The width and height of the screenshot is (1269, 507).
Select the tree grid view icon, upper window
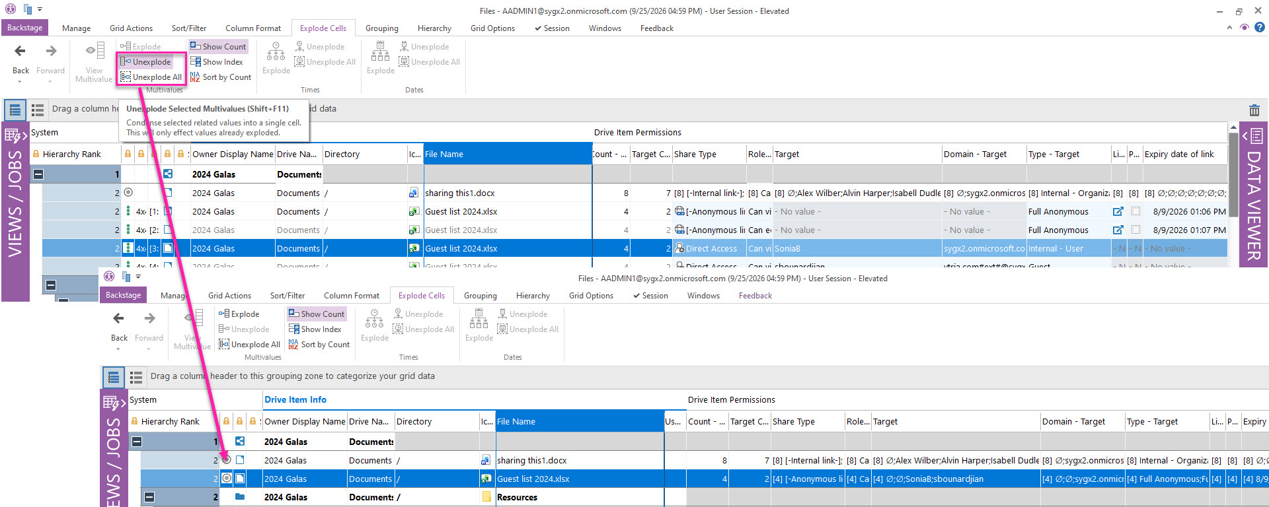click(x=15, y=110)
